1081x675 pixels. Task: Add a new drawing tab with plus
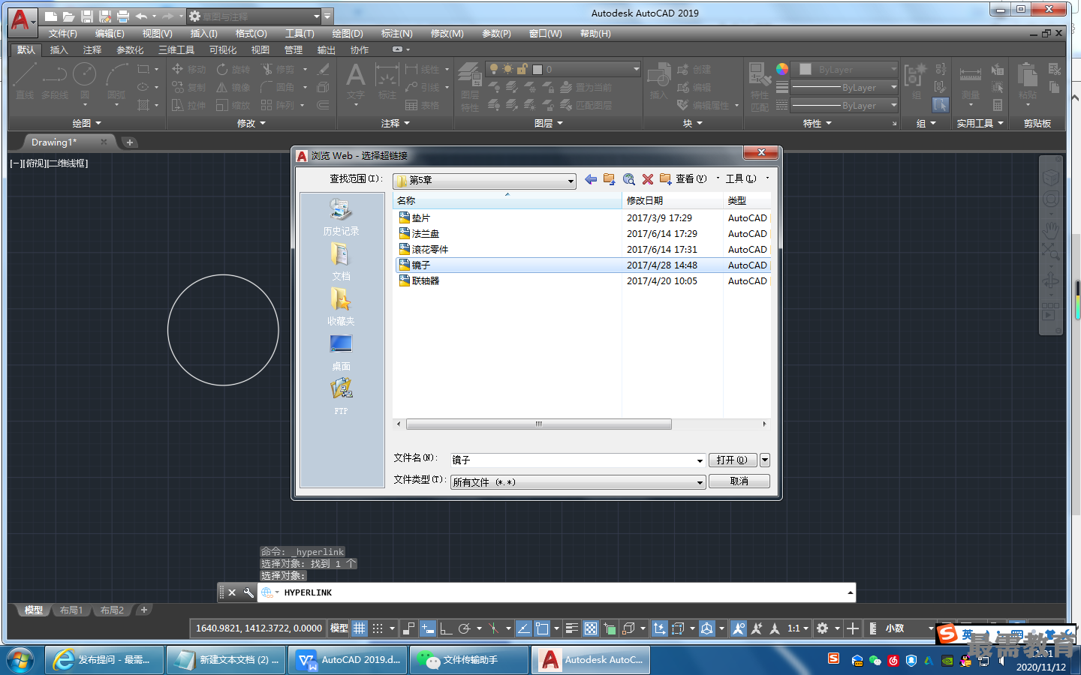pyautogui.click(x=130, y=142)
